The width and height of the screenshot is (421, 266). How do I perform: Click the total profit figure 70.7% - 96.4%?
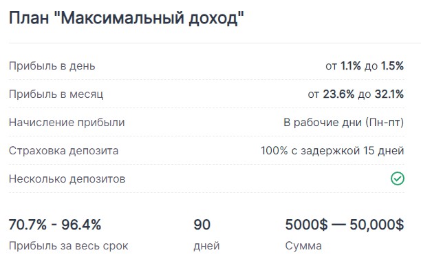click(x=55, y=225)
